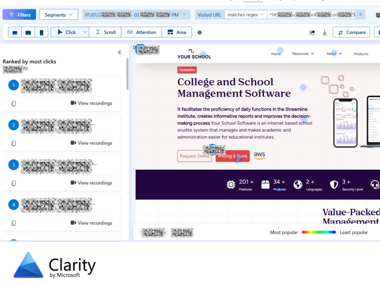
Task: Edit the Visited URL regex field
Action: (x=312, y=15)
